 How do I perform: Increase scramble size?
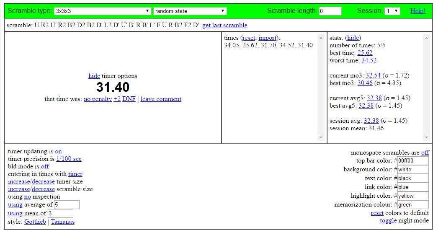click(x=19, y=189)
